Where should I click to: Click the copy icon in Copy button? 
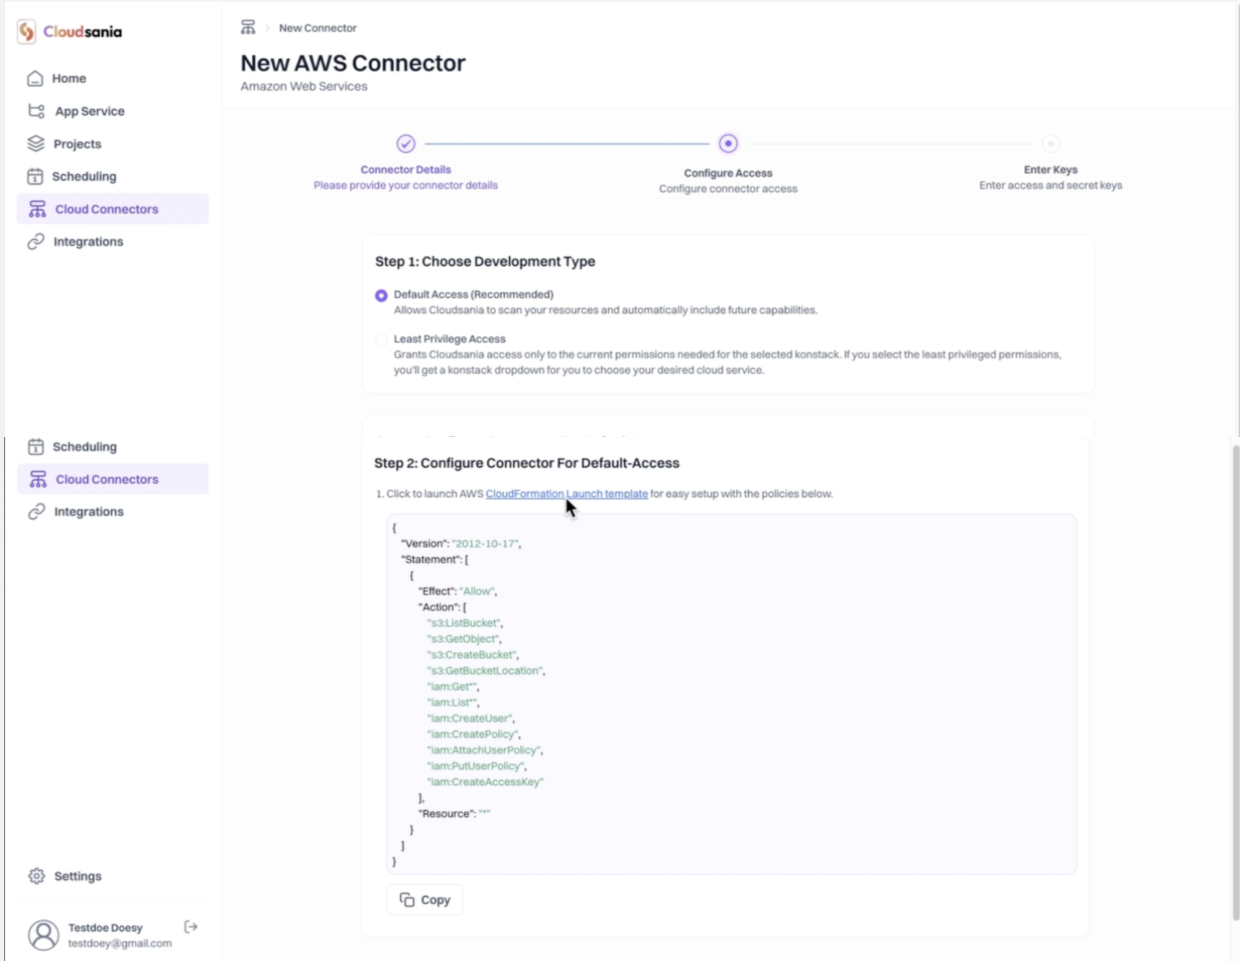coord(407,899)
